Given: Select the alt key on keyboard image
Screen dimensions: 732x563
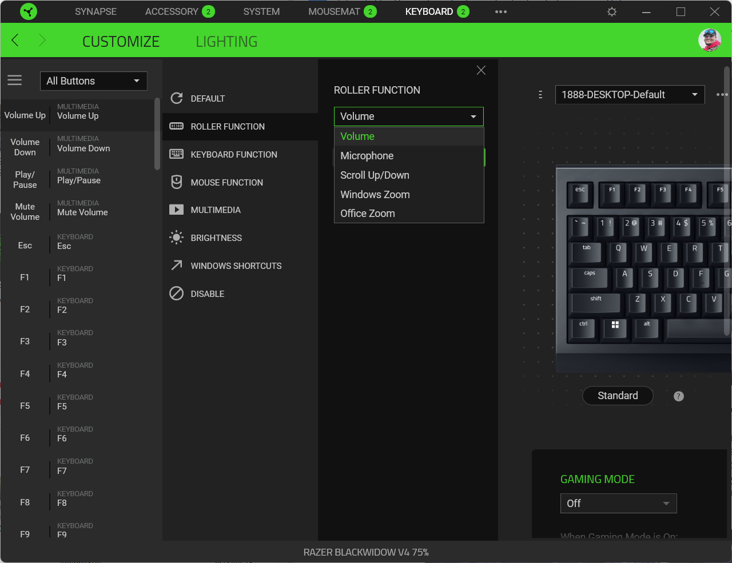Looking at the screenshot, I should pyautogui.click(x=647, y=328).
